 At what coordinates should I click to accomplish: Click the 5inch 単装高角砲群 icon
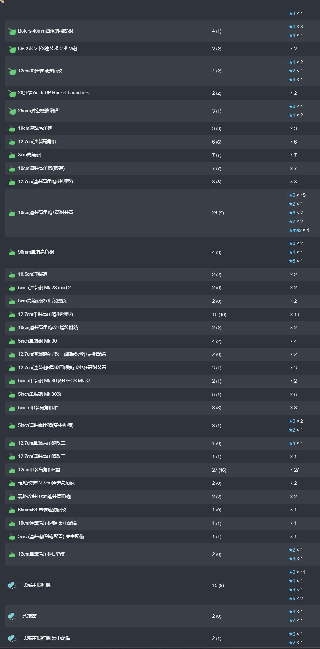[x=12, y=408]
